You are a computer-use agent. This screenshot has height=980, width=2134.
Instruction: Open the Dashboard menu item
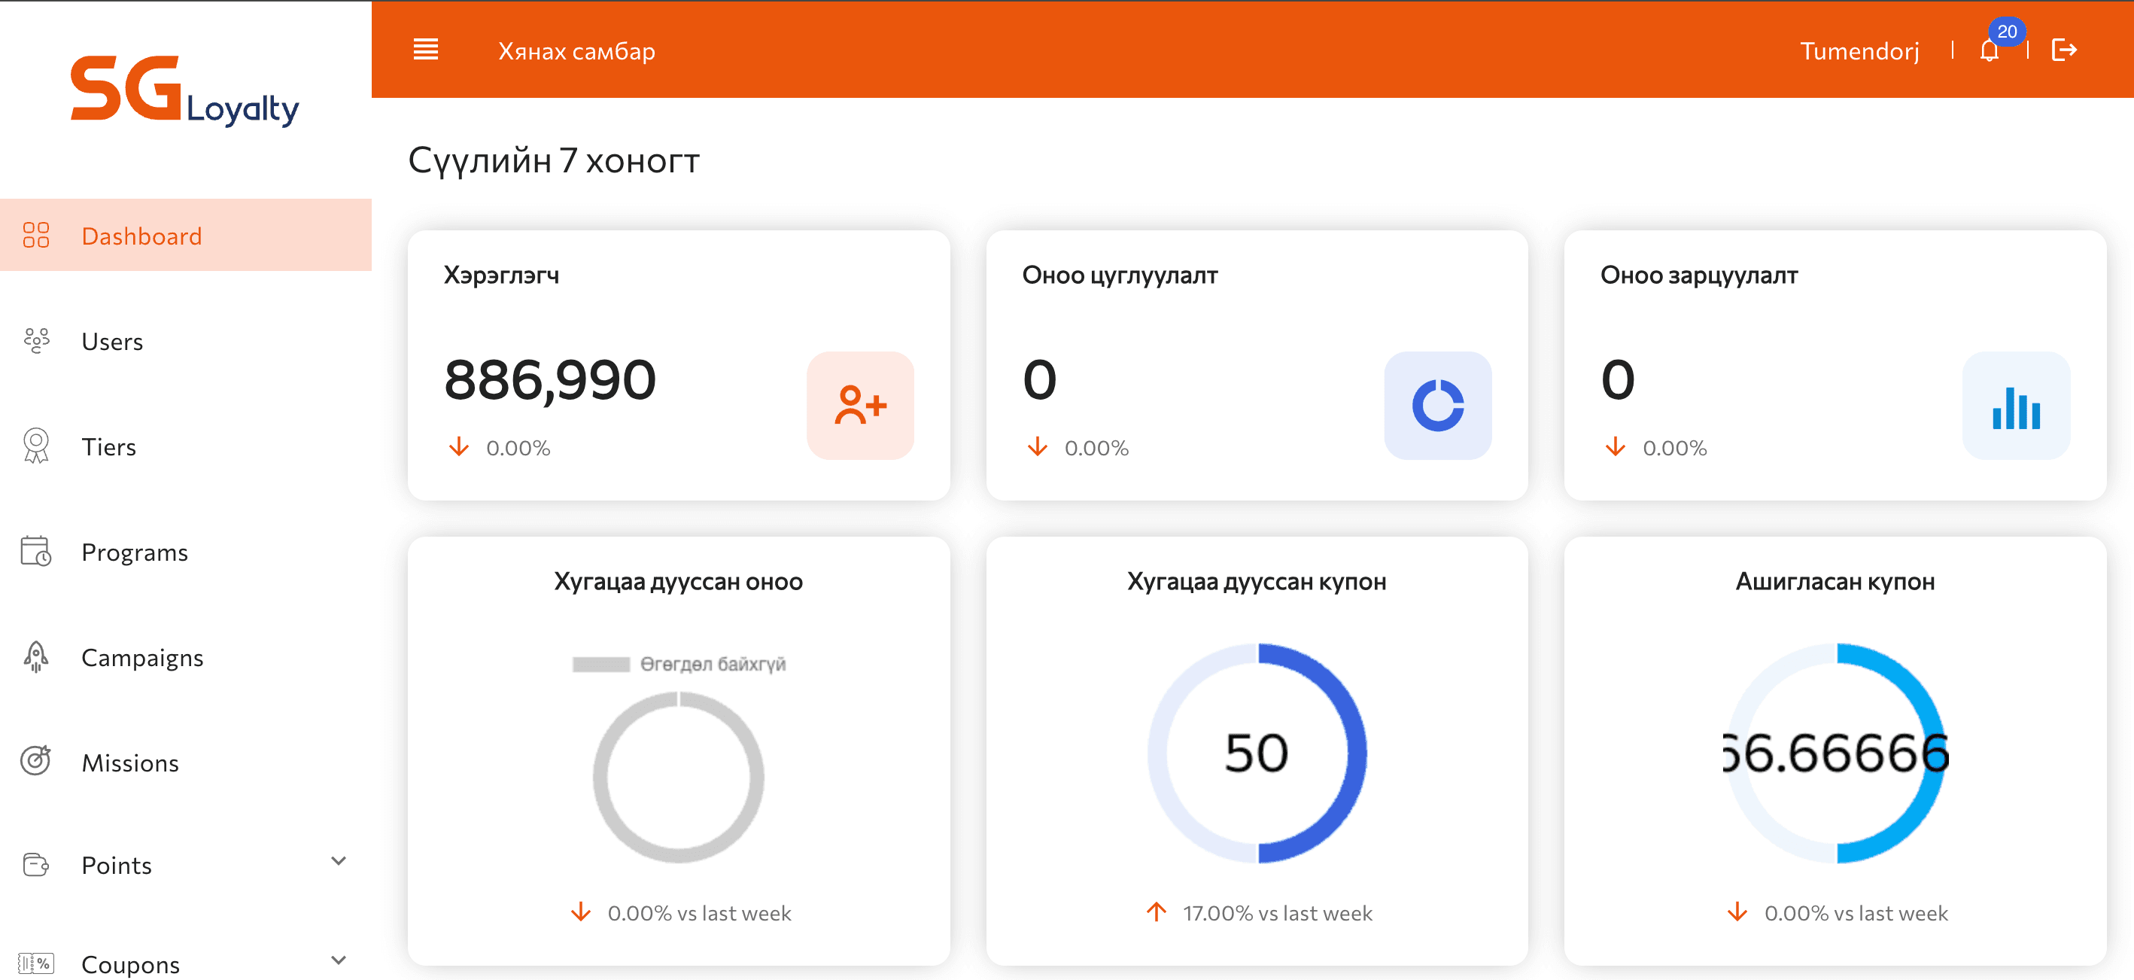click(186, 236)
